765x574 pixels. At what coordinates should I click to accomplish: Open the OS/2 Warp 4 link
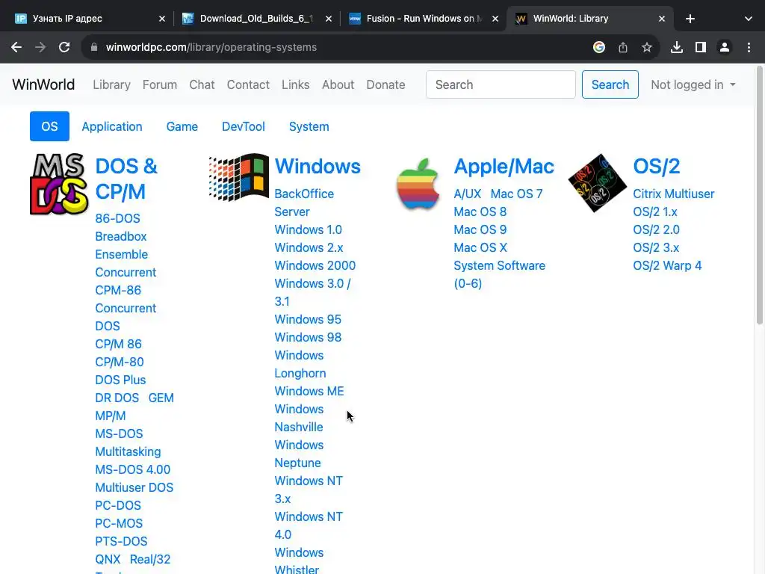[667, 265]
